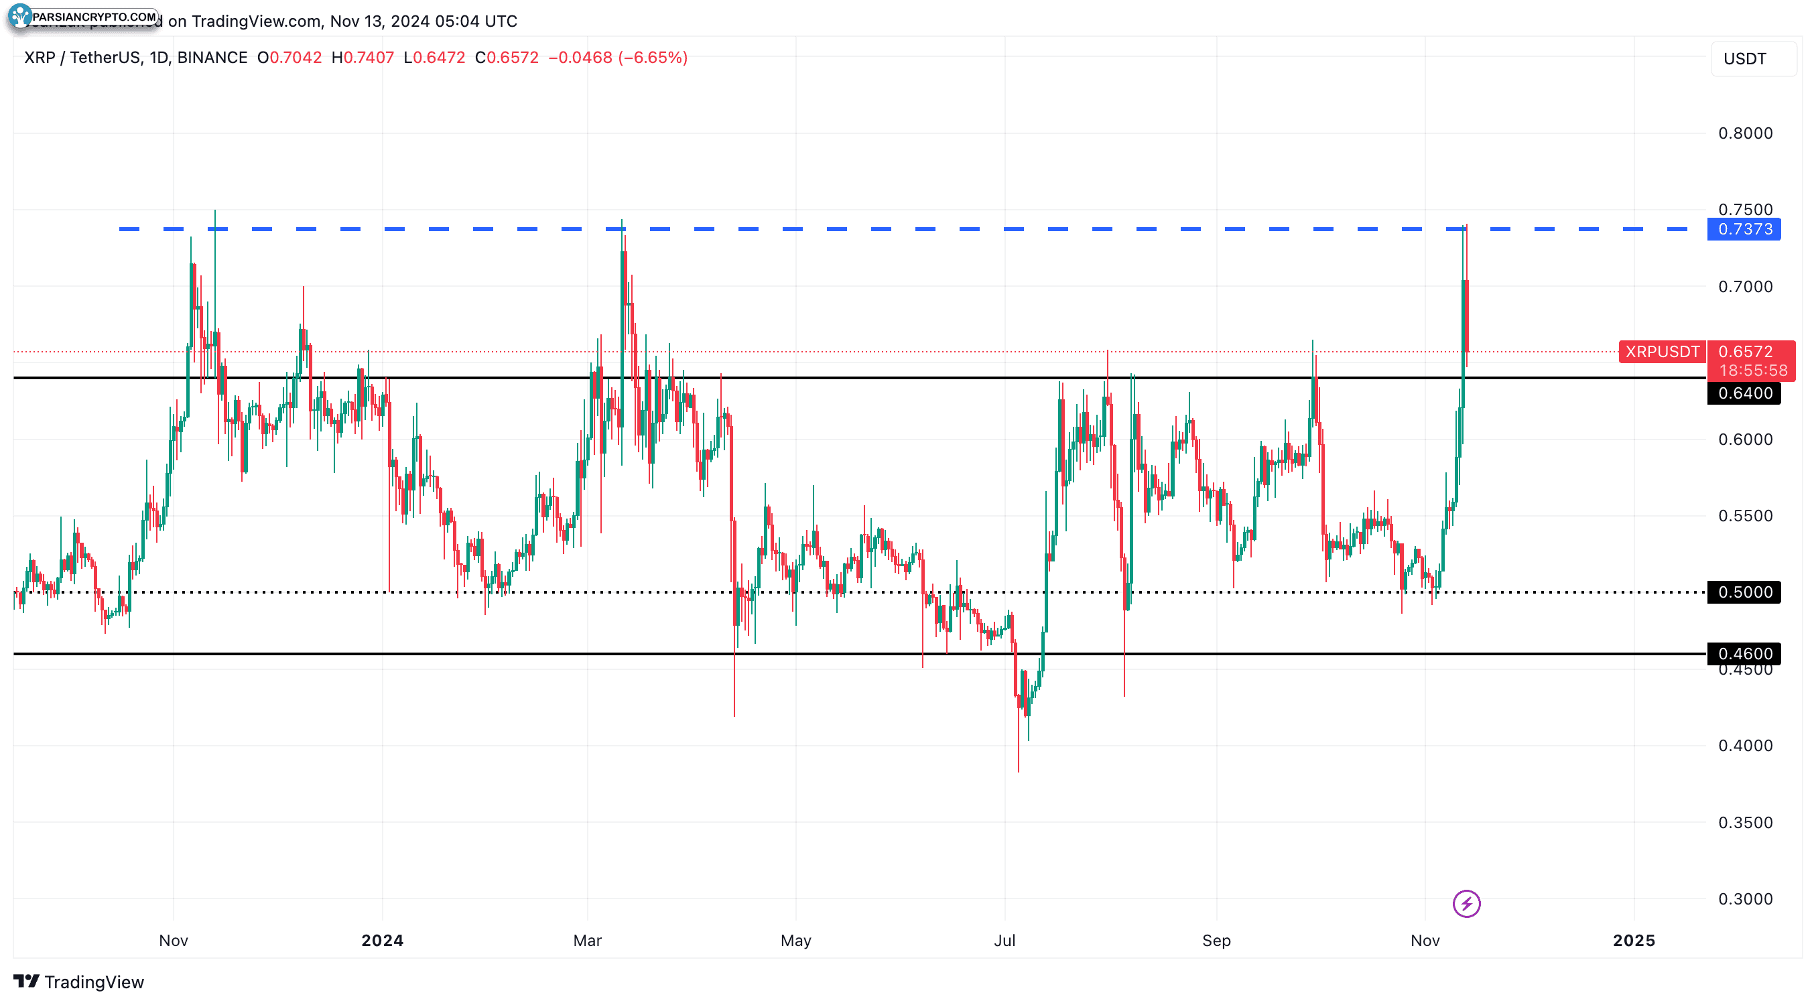
Task: Click the close value C0.6572
Action: tap(507, 57)
